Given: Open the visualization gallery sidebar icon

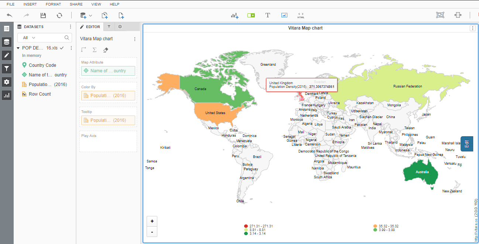Looking at the screenshot, I should click(7, 95).
